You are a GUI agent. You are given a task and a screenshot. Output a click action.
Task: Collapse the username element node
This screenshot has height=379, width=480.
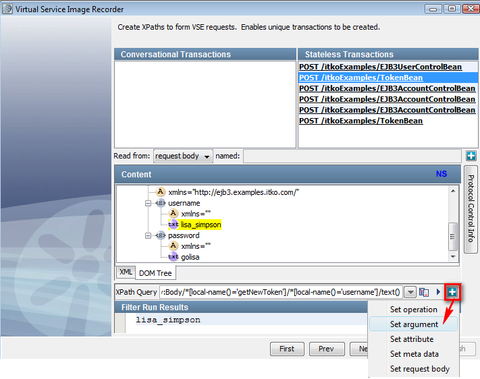148,203
